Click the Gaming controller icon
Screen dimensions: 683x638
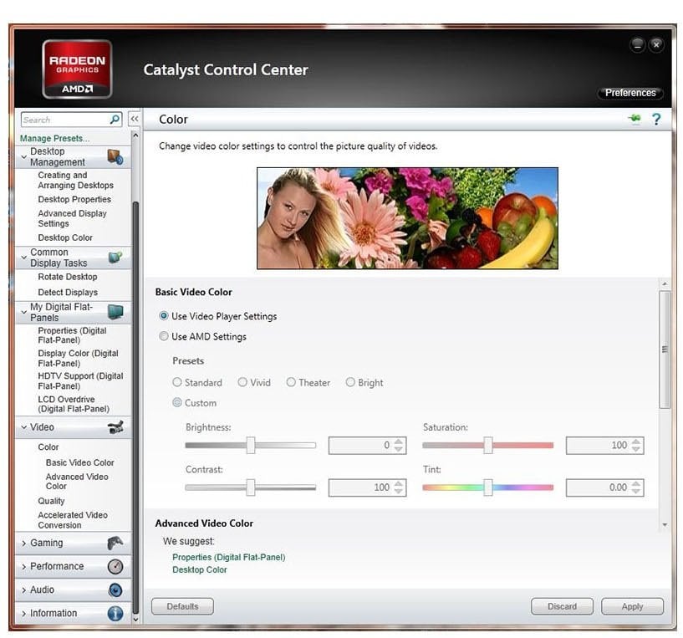coord(115,543)
